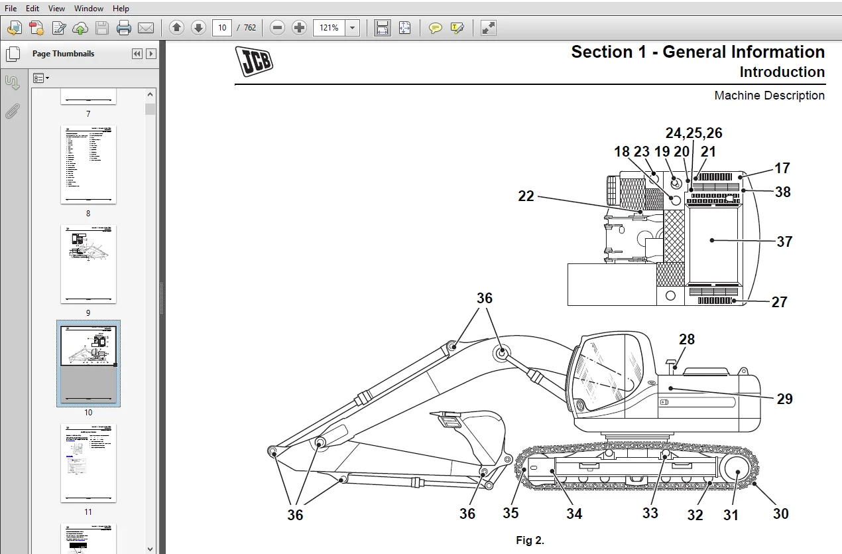Open the Help menu
Screen dimensions: 842x554
pyautogui.click(x=121, y=9)
